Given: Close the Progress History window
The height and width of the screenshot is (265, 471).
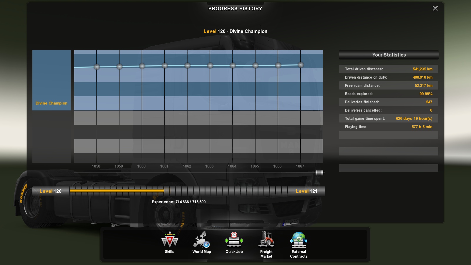Looking at the screenshot, I should coord(435,9).
